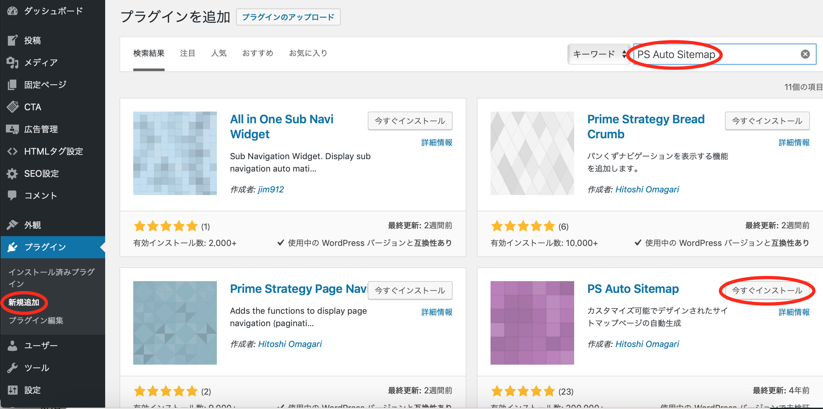Screen dimensions: 823x409
Task: Open Hitoshi Omagari link under Bread Crumb
Action: [647, 189]
